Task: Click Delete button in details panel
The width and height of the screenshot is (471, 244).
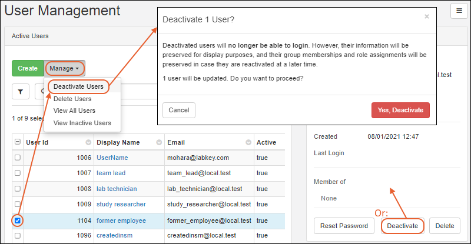Action: tap(445, 226)
